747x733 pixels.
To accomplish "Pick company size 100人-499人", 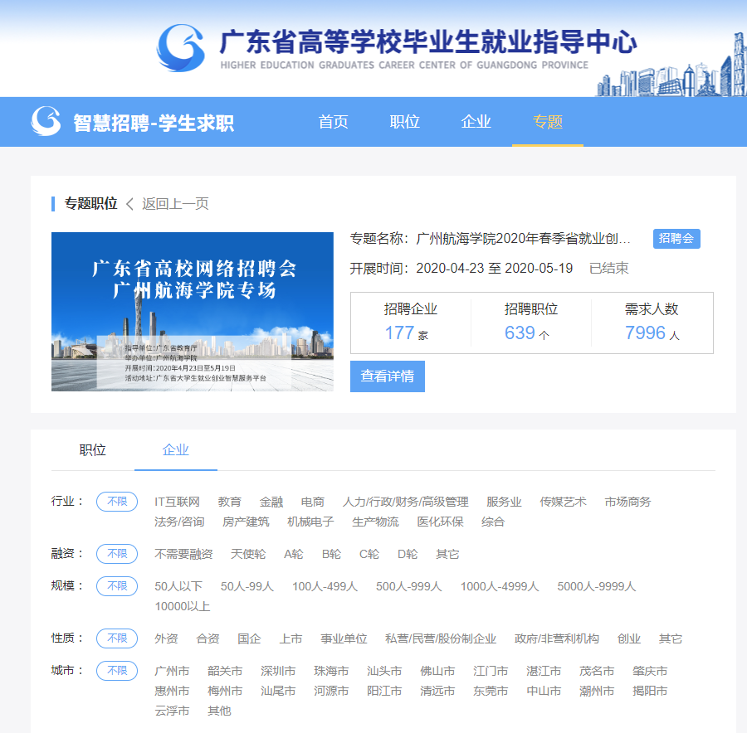I will [325, 586].
